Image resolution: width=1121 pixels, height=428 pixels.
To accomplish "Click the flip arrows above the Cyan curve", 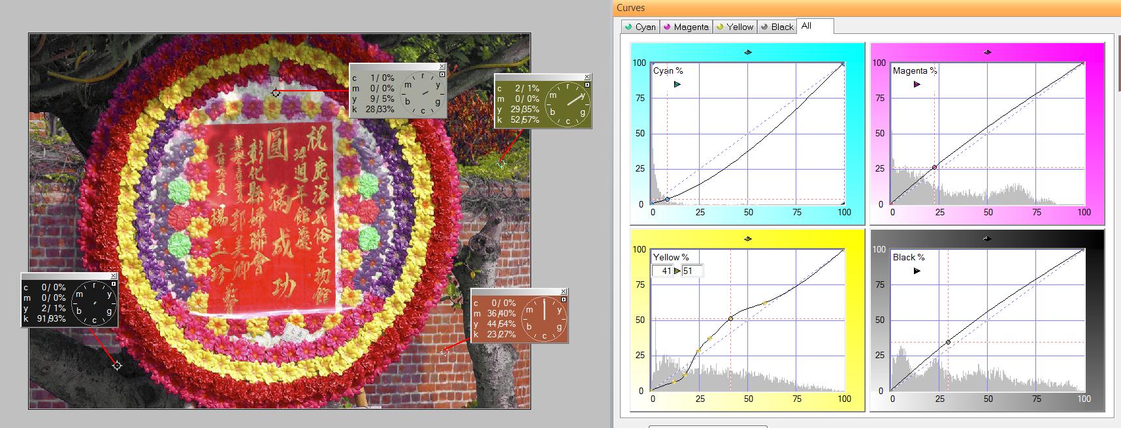I will [747, 52].
